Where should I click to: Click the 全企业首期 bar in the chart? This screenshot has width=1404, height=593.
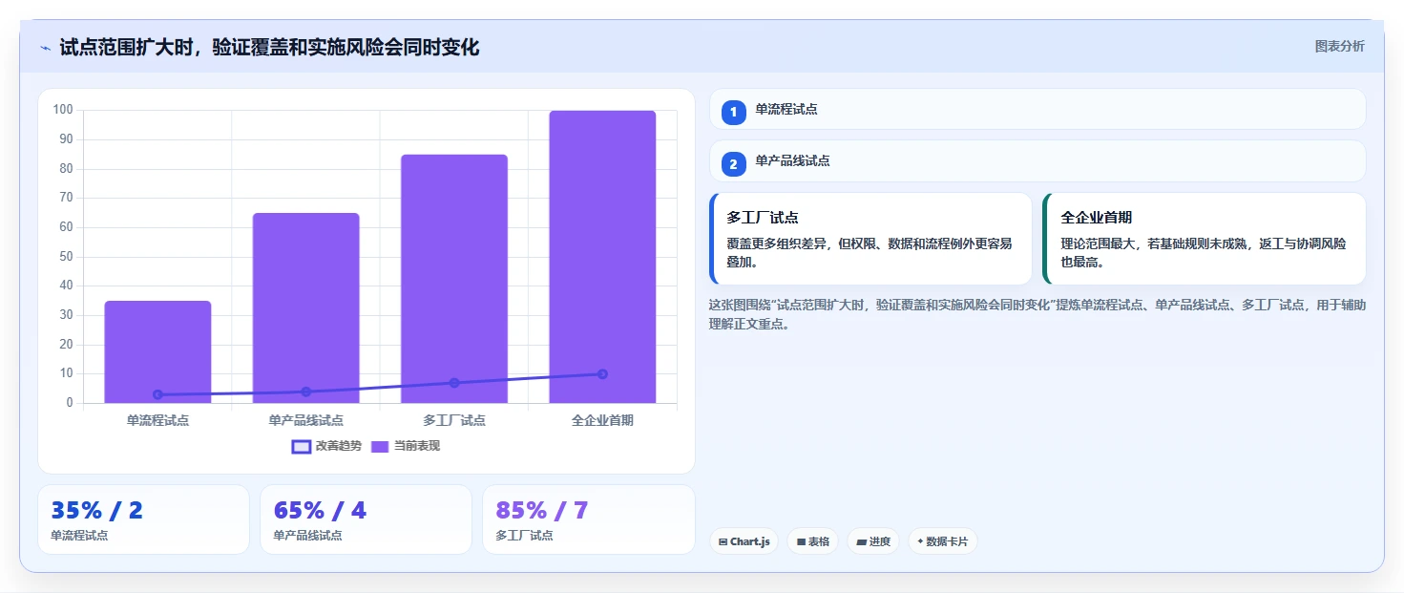coord(602,257)
